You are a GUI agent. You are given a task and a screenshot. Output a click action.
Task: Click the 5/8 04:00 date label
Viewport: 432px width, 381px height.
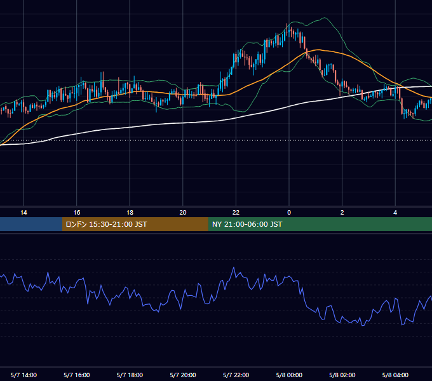[x=395, y=375]
